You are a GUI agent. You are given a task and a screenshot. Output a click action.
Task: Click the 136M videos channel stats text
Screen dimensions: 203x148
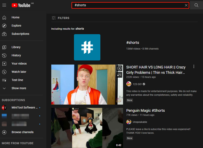(x=142, y=49)
